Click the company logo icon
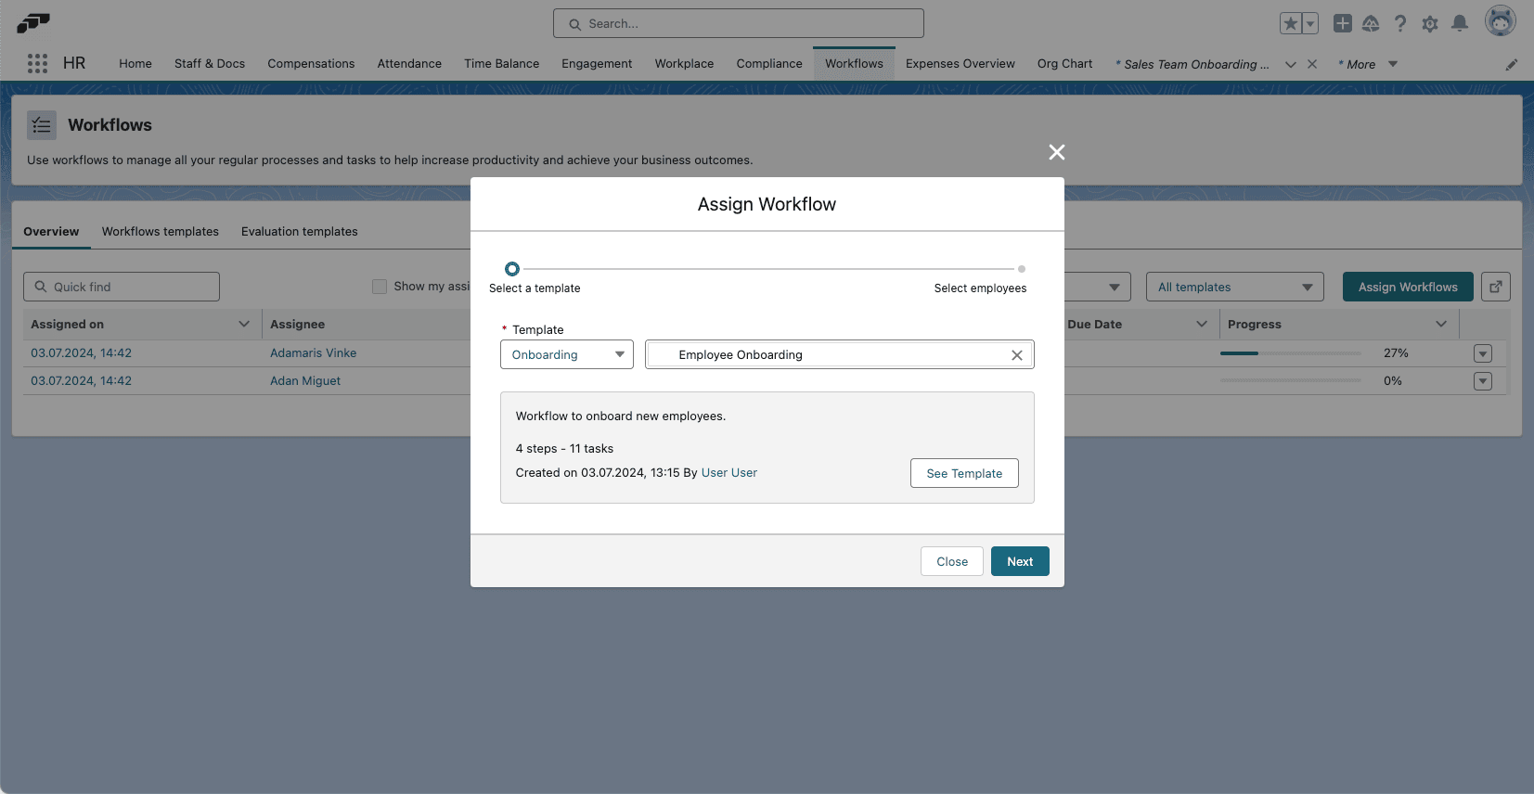This screenshot has height=794, width=1534. tap(33, 23)
